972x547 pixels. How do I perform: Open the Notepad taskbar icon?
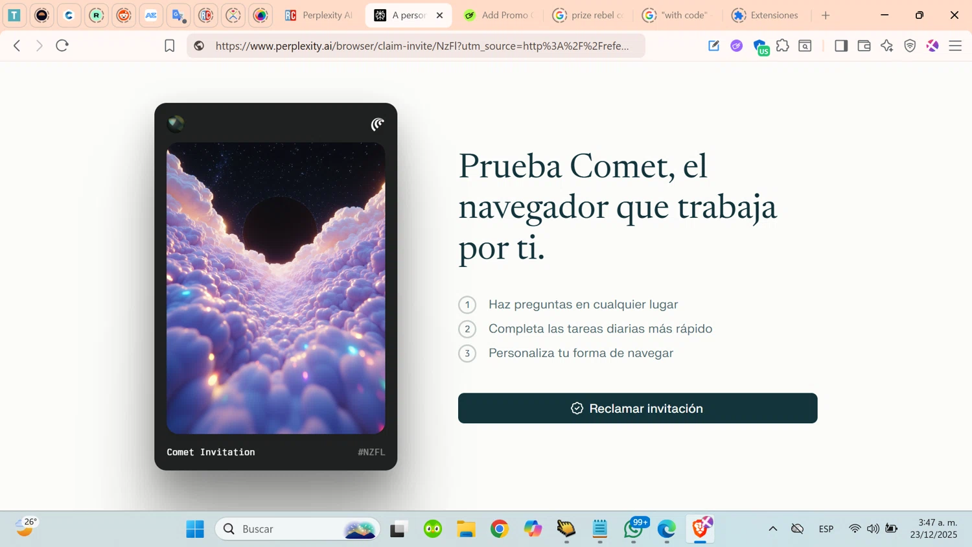coord(600,530)
